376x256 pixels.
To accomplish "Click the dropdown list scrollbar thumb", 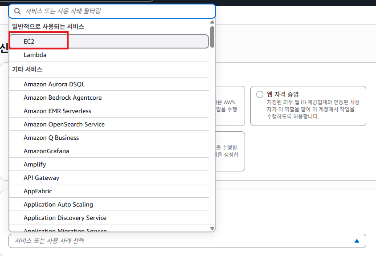I will click(x=212, y=37).
